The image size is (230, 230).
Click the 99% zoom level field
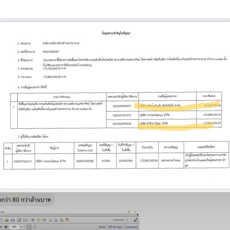(14, 227)
